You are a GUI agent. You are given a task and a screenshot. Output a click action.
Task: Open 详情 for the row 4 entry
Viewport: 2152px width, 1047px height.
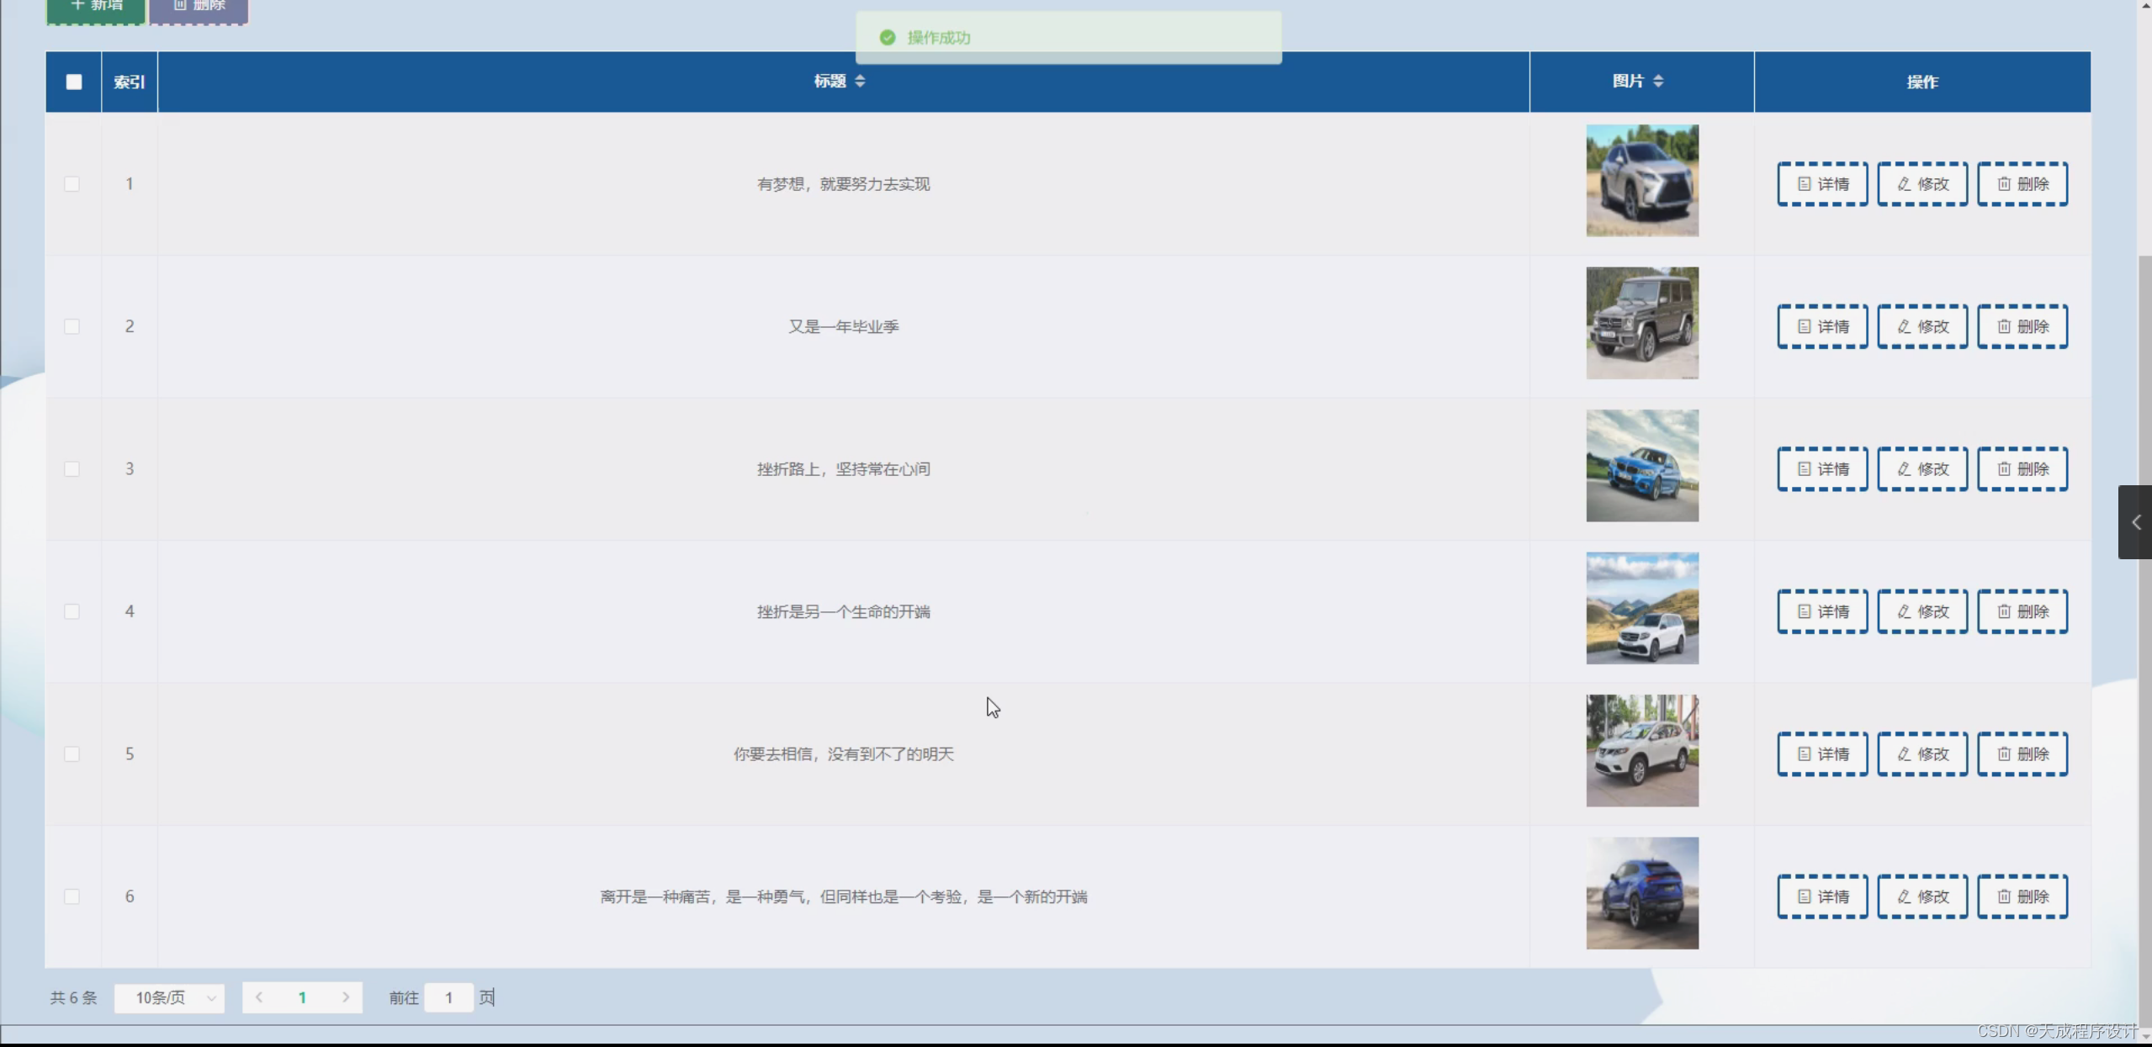pyautogui.click(x=1822, y=611)
